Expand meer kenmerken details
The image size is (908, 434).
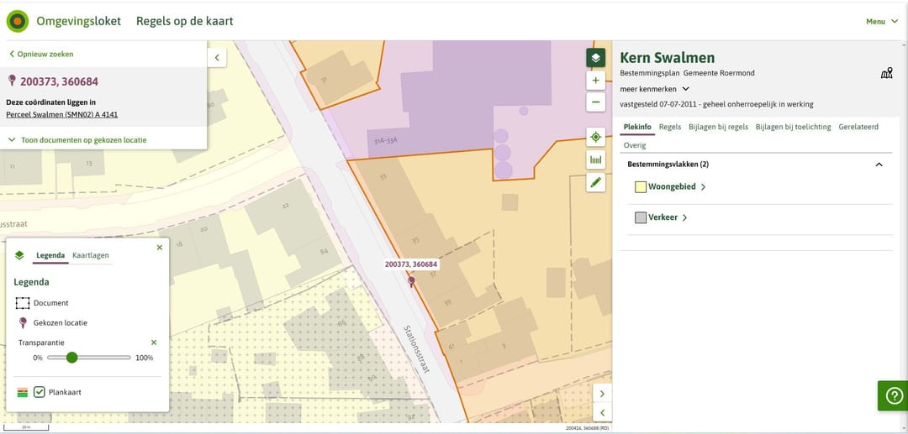pyautogui.click(x=654, y=89)
